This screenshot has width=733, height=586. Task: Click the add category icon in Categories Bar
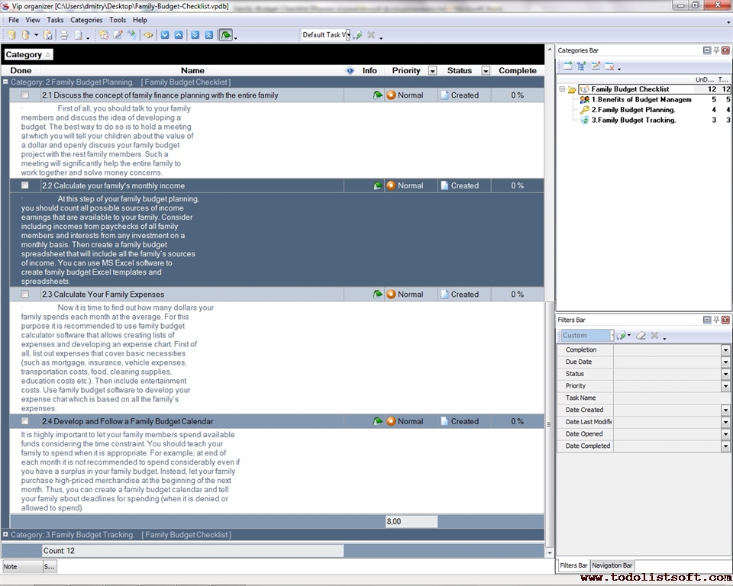point(568,66)
